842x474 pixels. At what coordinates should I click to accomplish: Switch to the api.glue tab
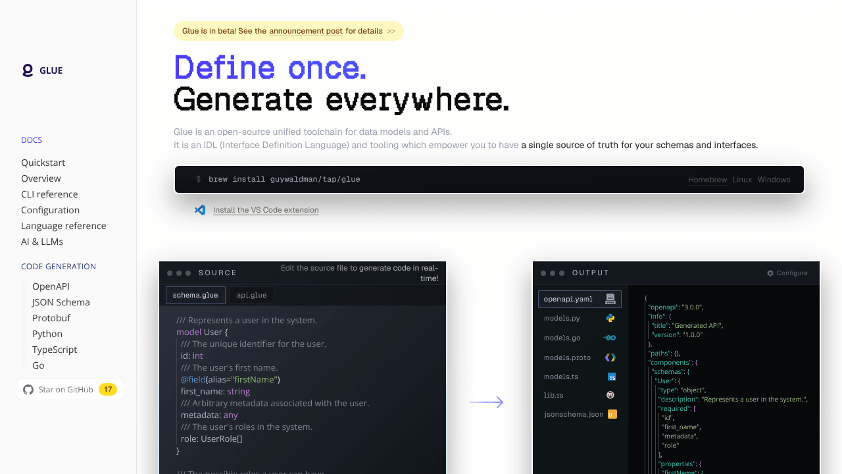click(252, 296)
